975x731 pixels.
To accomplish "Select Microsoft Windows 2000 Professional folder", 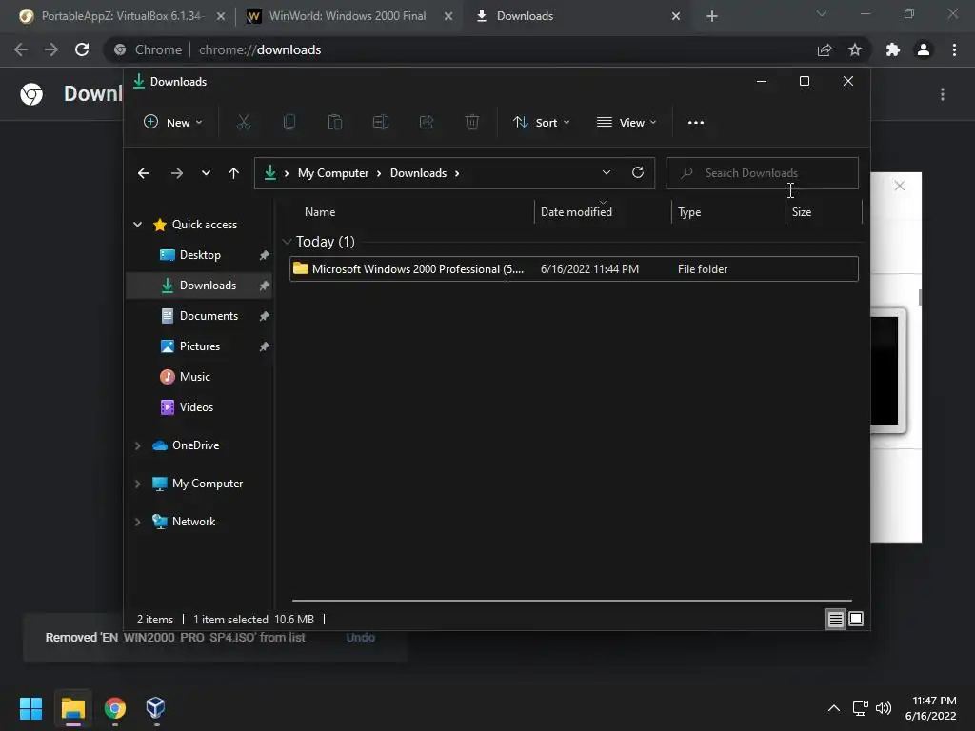I will [x=574, y=269].
